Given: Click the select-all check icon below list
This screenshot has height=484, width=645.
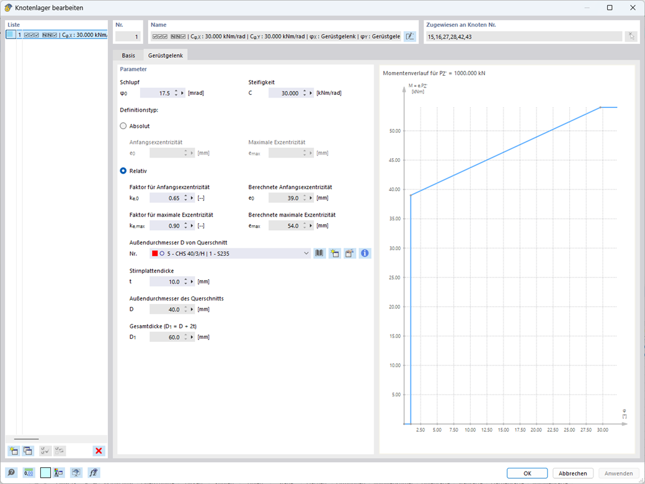Looking at the screenshot, I should click(x=45, y=450).
